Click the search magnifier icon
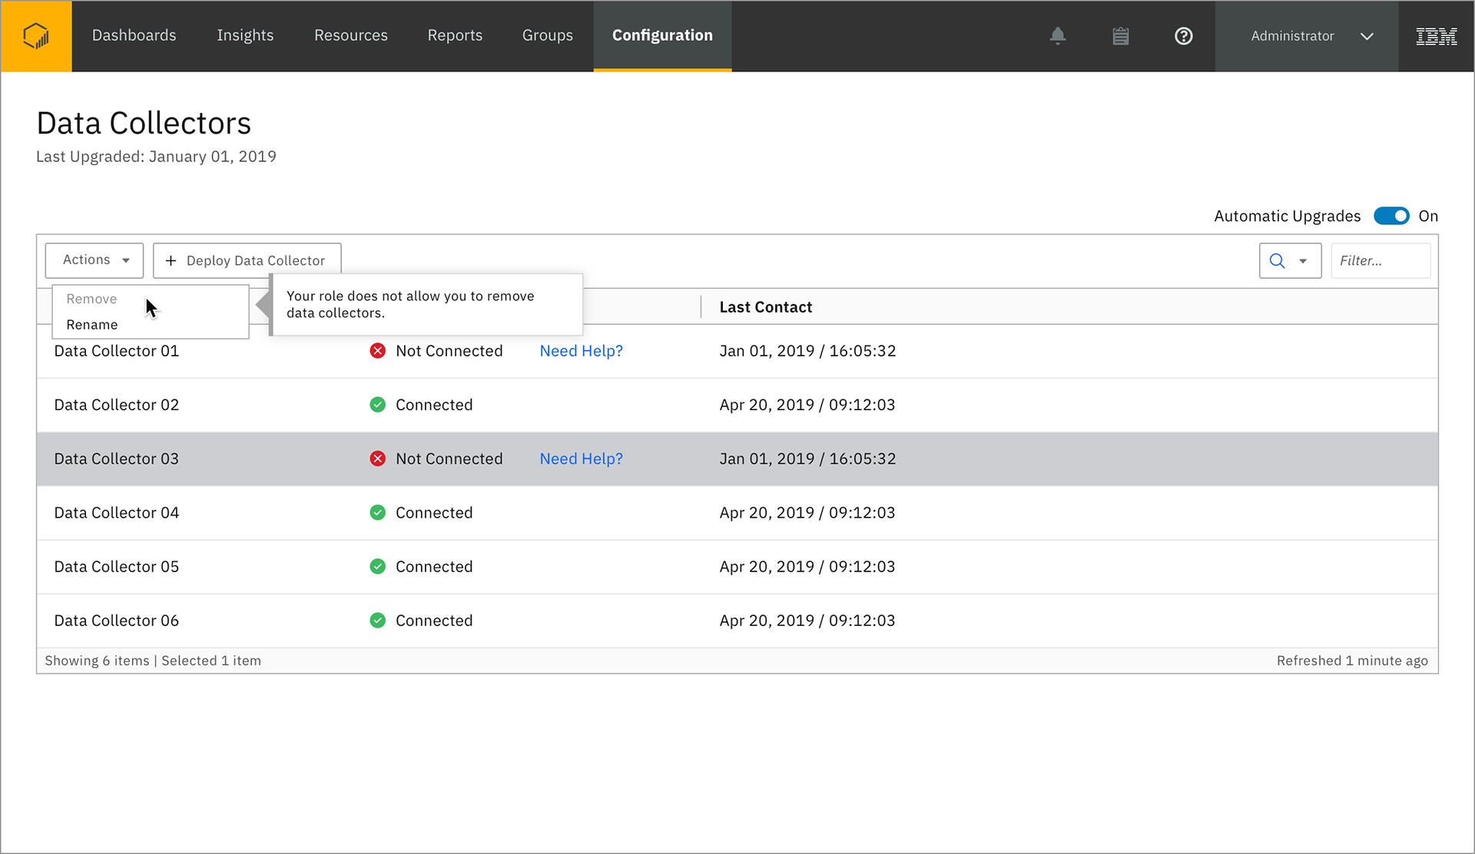This screenshot has height=854, width=1475. pyautogui.click(x=1277, y=261)
